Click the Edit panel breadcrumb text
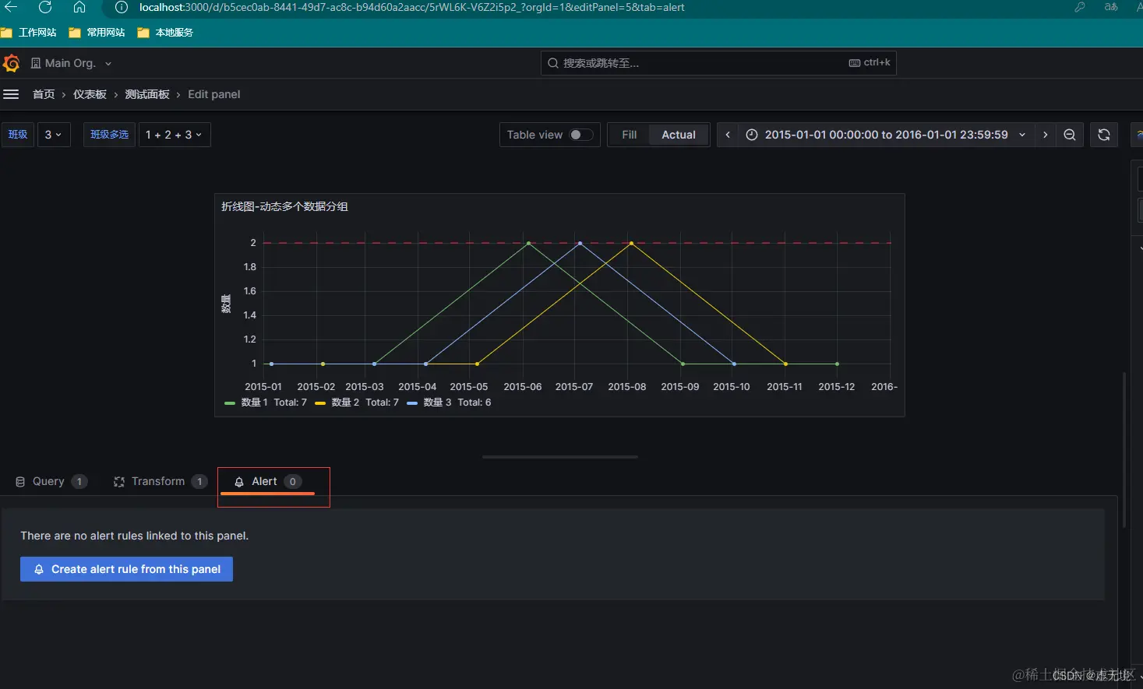Screen dimensions: 1143x689 213,94
